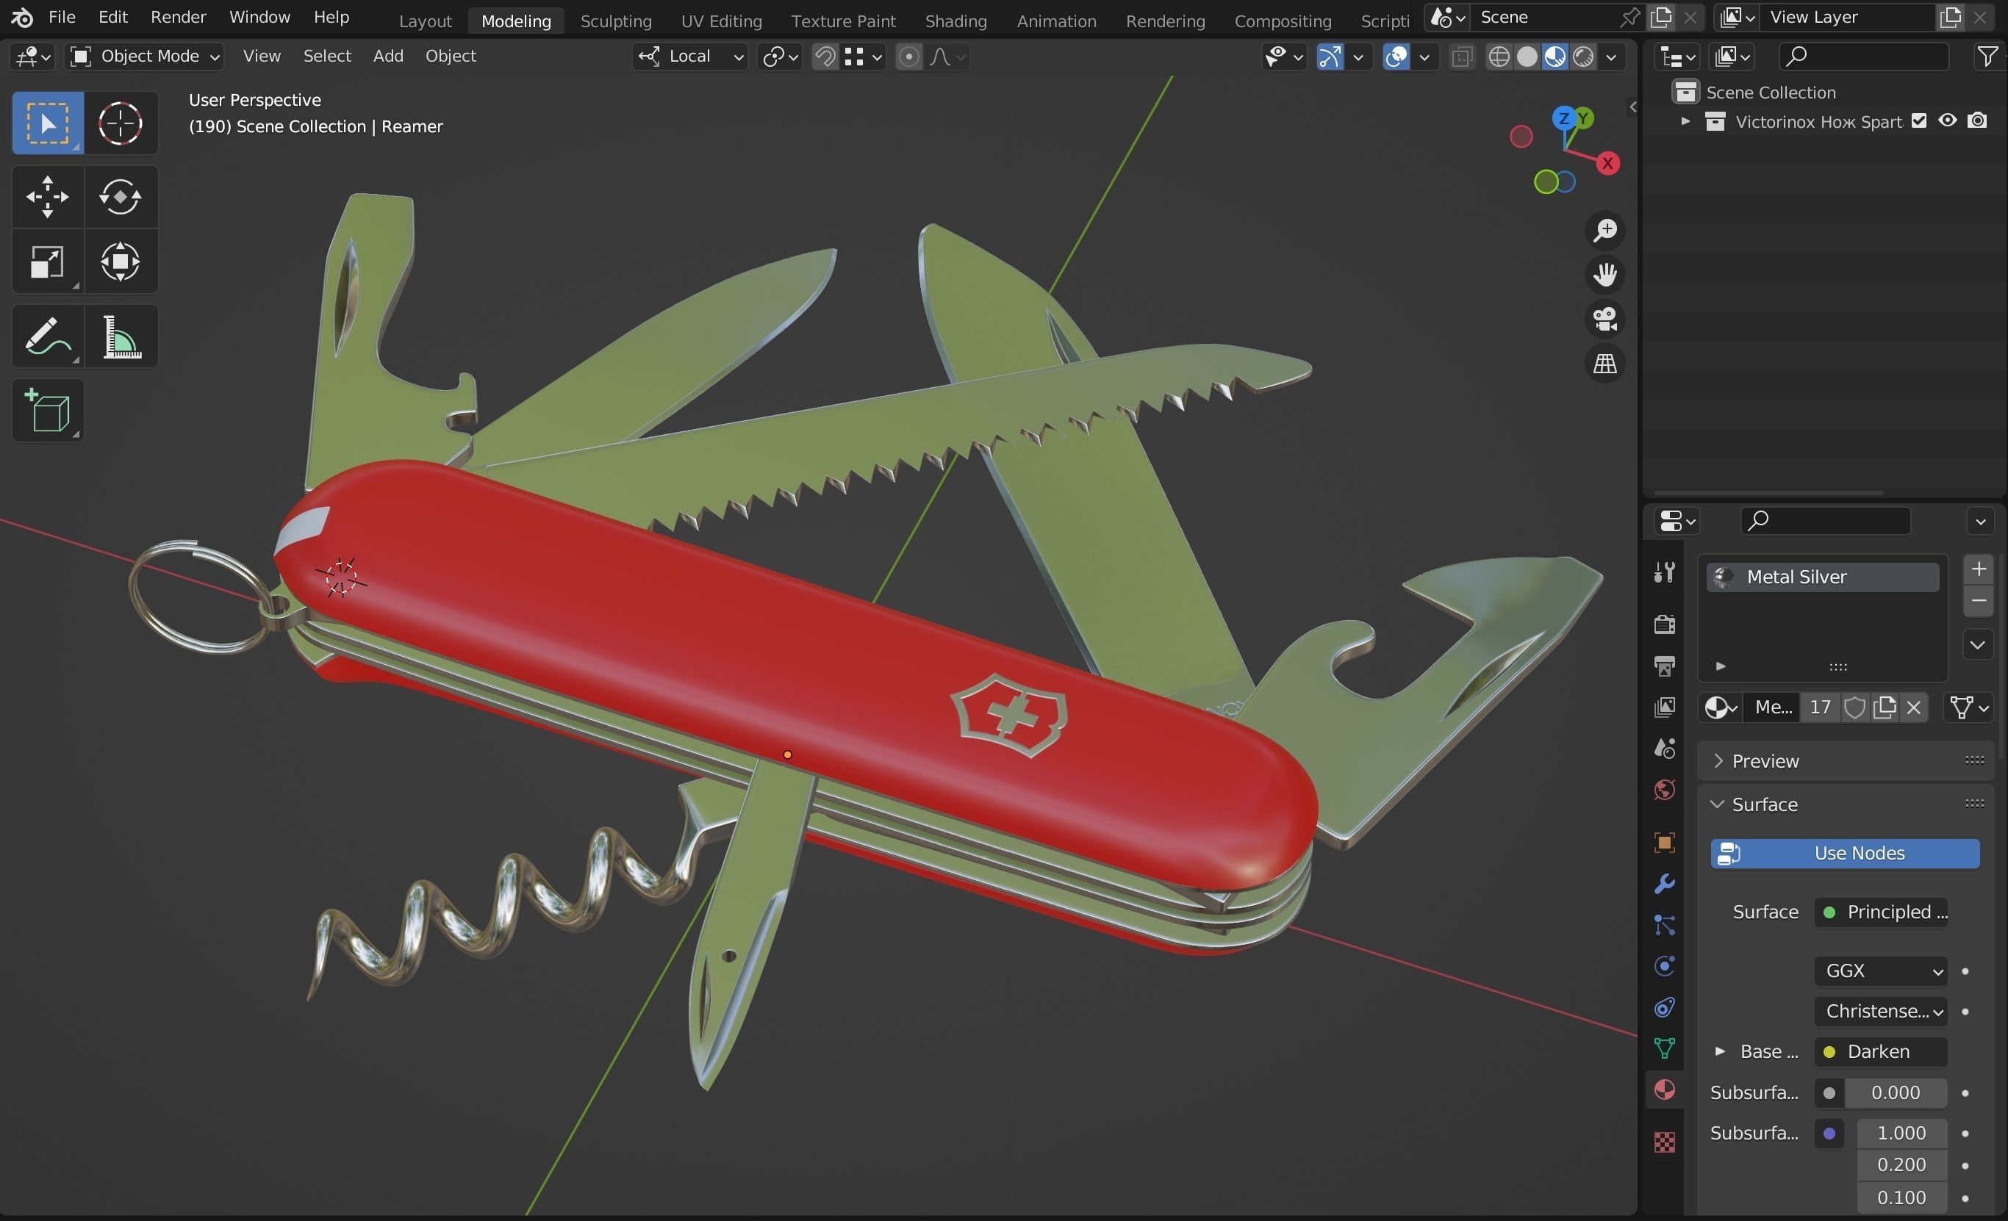Open the Christensen subsurface method dropdown

(1881, 1011)
